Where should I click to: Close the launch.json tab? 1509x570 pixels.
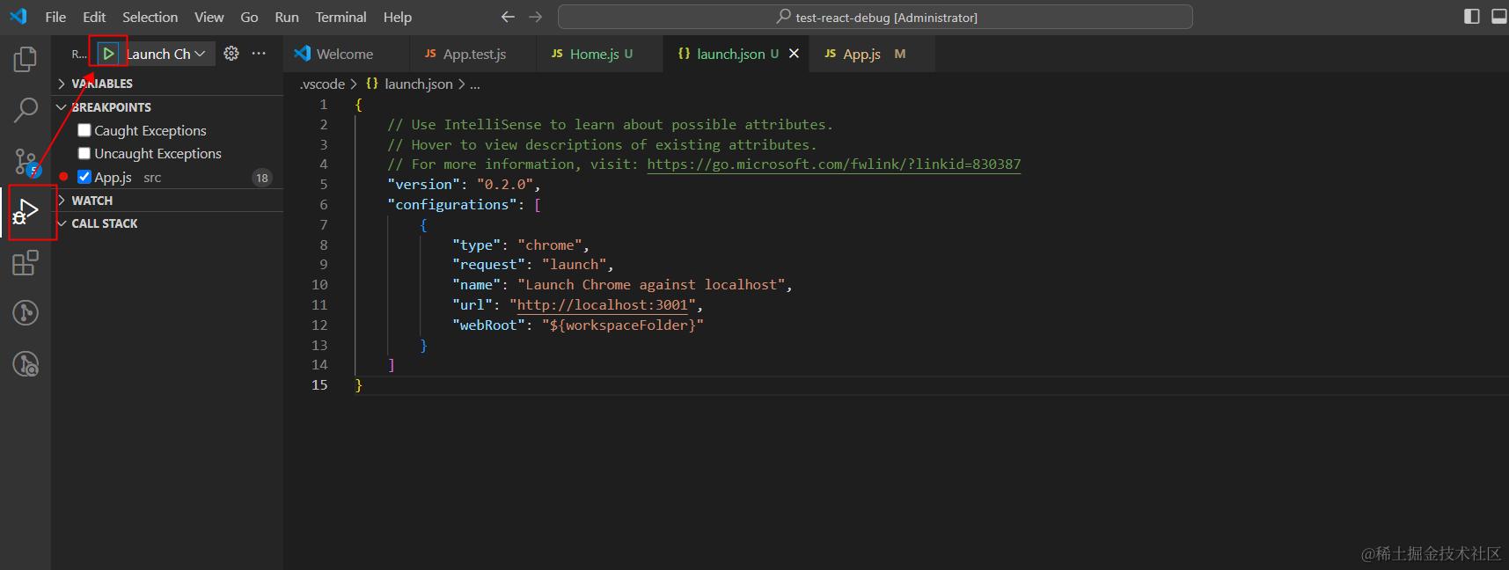pyautogui.click(x=794, y=54)
